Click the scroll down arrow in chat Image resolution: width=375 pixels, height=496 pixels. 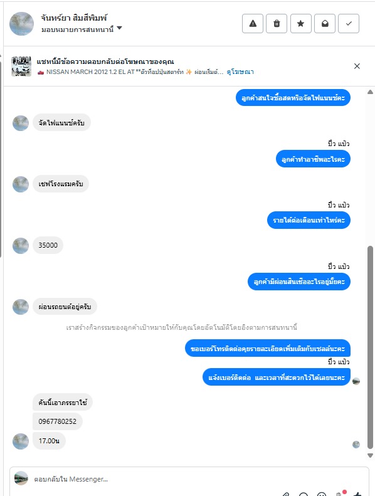pyautogui.click(x=370, y=455)
